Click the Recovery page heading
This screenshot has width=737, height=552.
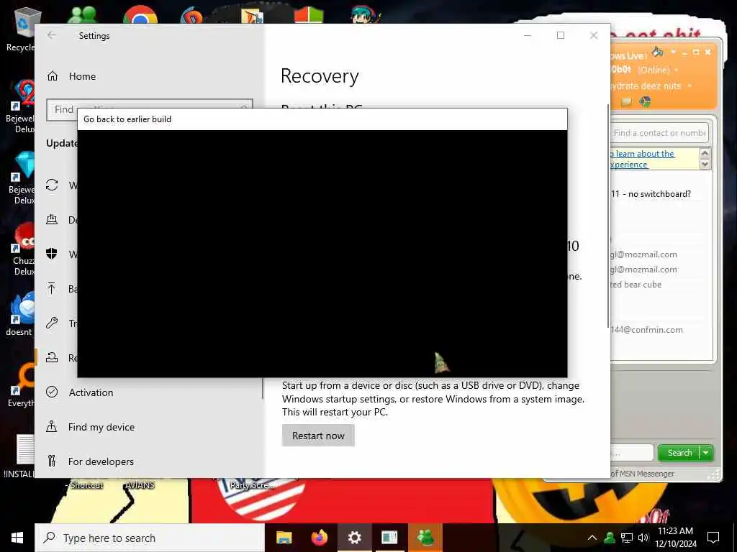coord(320,76)
